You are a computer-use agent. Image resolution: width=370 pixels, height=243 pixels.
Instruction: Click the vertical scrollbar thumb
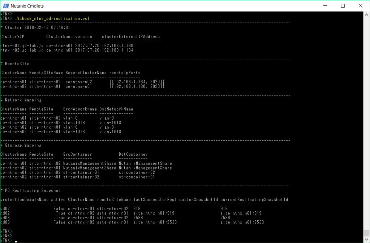366,233
